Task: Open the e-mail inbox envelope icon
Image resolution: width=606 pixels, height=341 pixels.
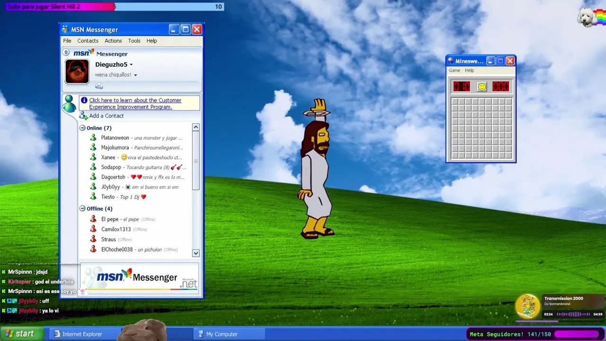Action: point(99,86)
